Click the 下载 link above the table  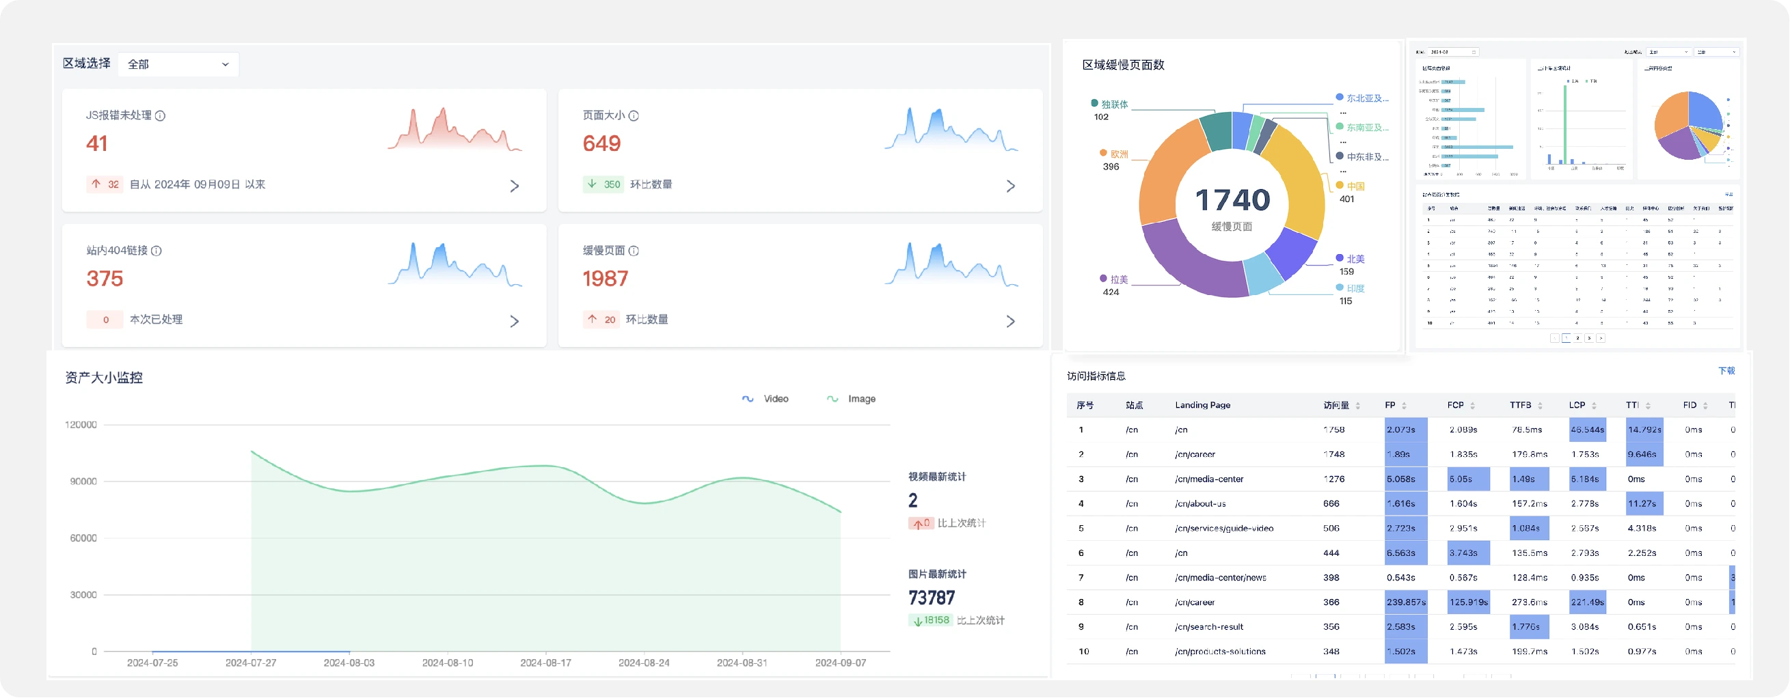[1726, 371]
